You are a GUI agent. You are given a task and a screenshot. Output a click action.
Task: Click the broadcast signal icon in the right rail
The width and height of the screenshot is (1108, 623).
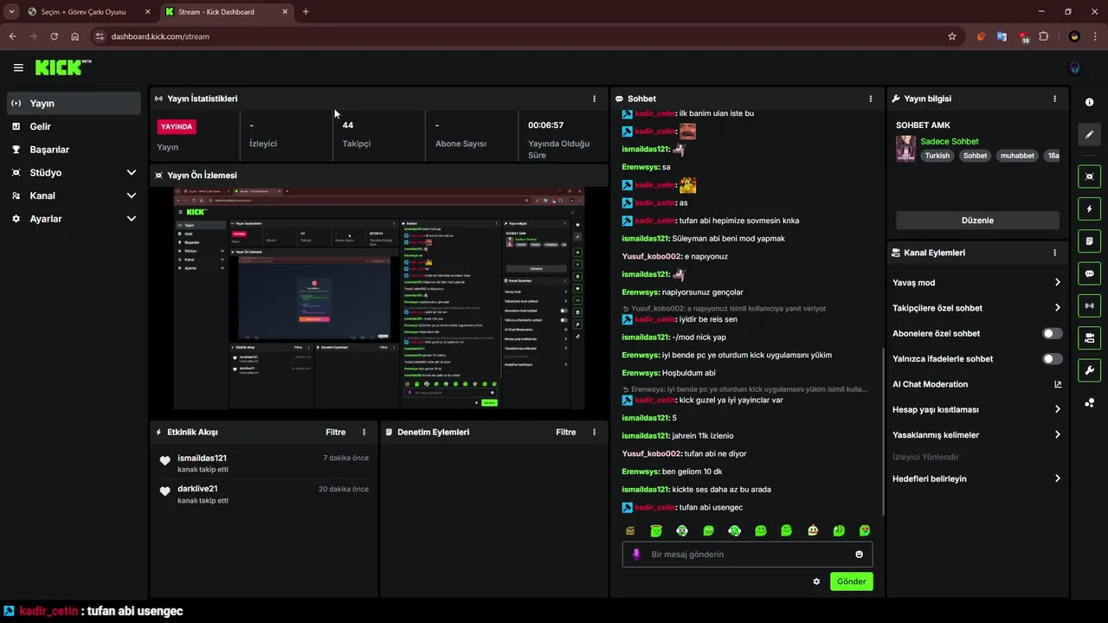(1089, 305)
